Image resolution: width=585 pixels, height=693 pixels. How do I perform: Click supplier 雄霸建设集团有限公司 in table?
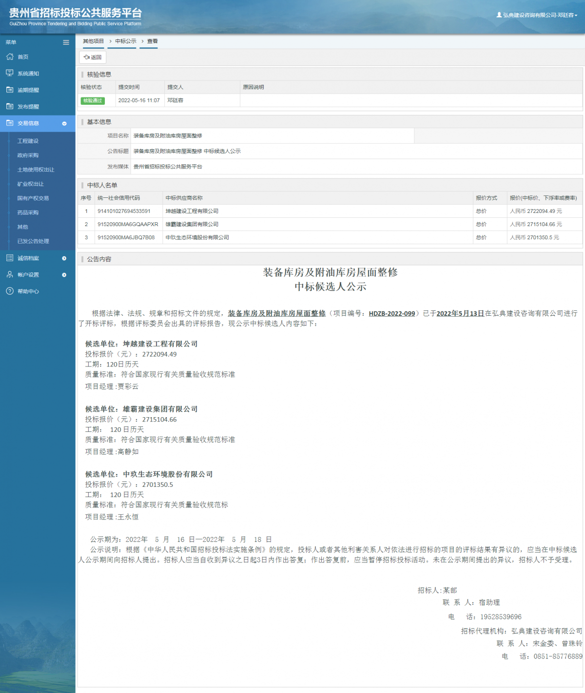(192, 224)
